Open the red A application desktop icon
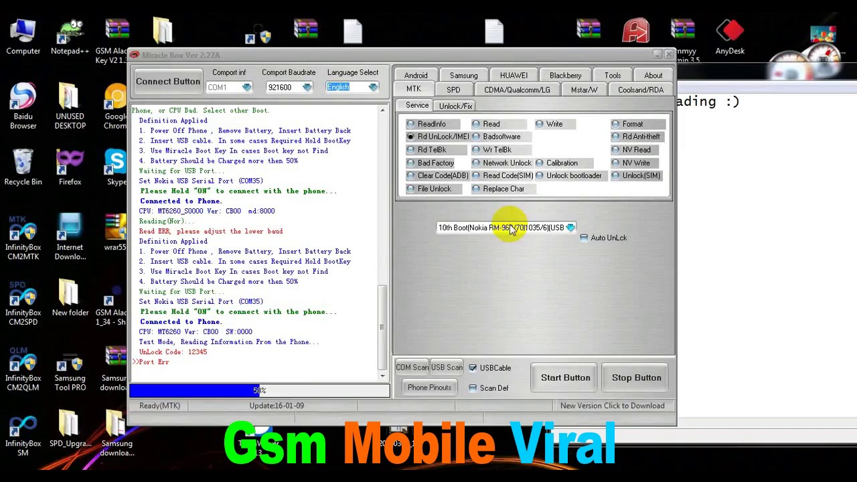Viewport: 857px width, 482px height. pyautogui.click(x=635, y=31)
